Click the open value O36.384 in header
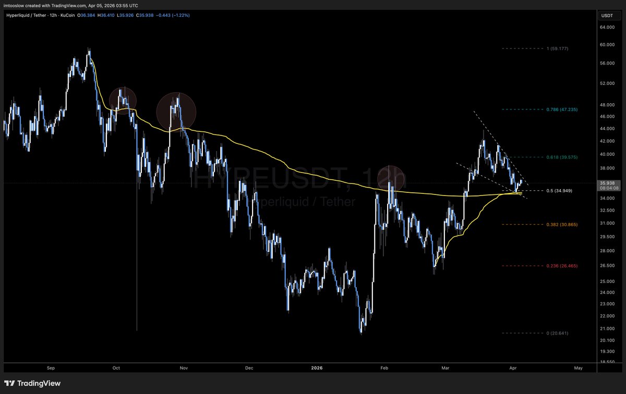This screenshot has width=626, height=394. coord(87,16)
